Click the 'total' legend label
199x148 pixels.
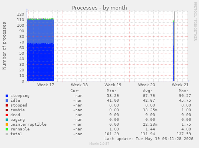[16, 134]
